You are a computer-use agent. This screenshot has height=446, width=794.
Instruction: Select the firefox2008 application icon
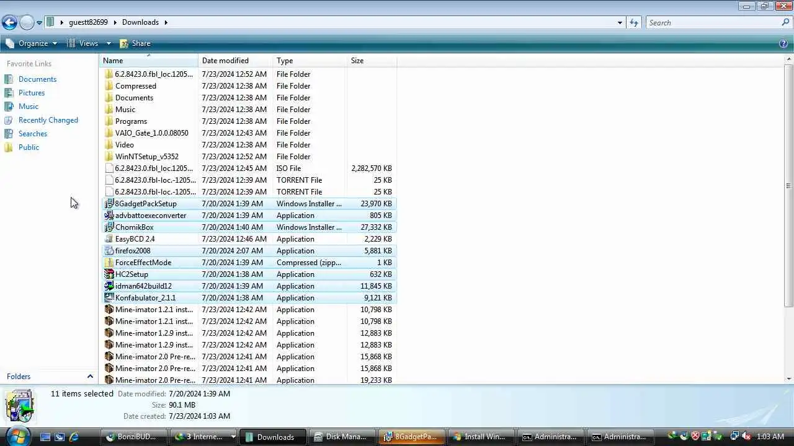tap(109, 251)
